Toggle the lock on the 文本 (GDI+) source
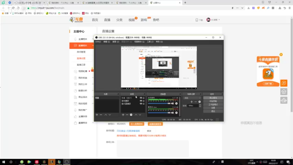 (144, 98)
